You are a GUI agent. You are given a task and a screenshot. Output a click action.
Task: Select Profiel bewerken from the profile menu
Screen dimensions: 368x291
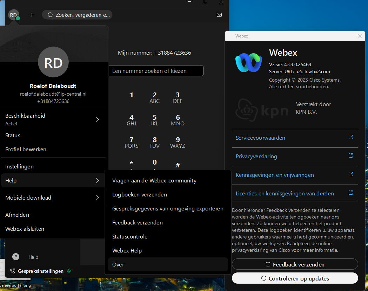[53, 150]
